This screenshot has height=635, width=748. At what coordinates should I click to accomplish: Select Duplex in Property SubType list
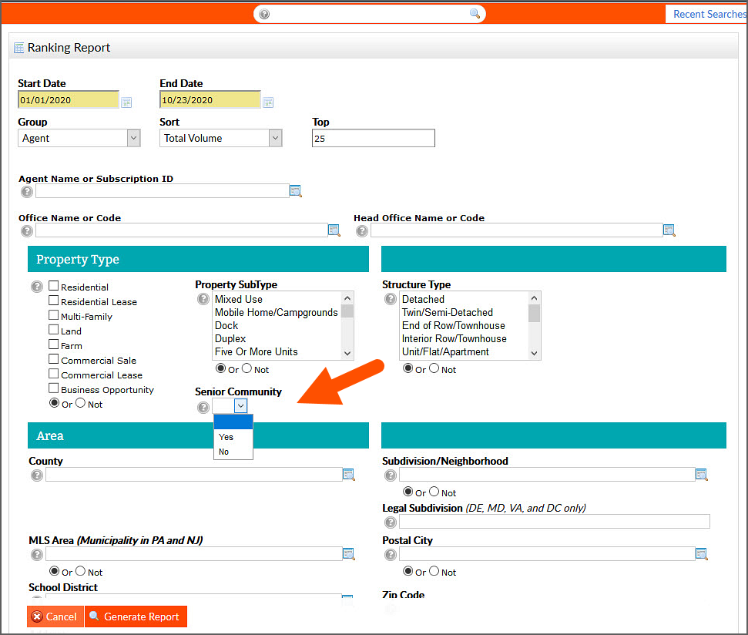pos(277,339)
